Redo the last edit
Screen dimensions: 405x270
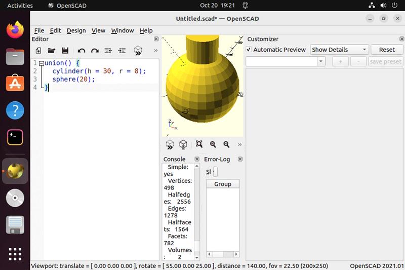[95, 51]
